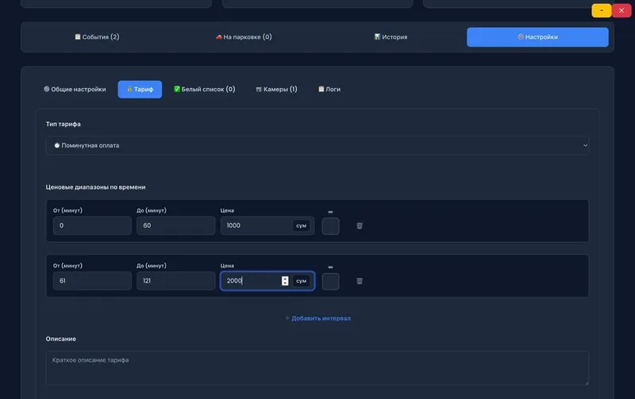635x399 pixels.
Task: Click the money bag icon of Тариф
Action: [x=129, y=89]
